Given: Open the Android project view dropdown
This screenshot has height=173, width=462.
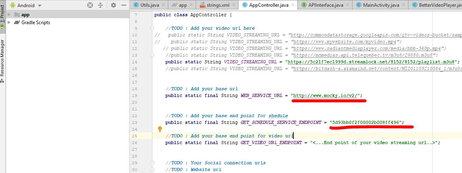Looking at the screenshot, I should tap(29, 5).
